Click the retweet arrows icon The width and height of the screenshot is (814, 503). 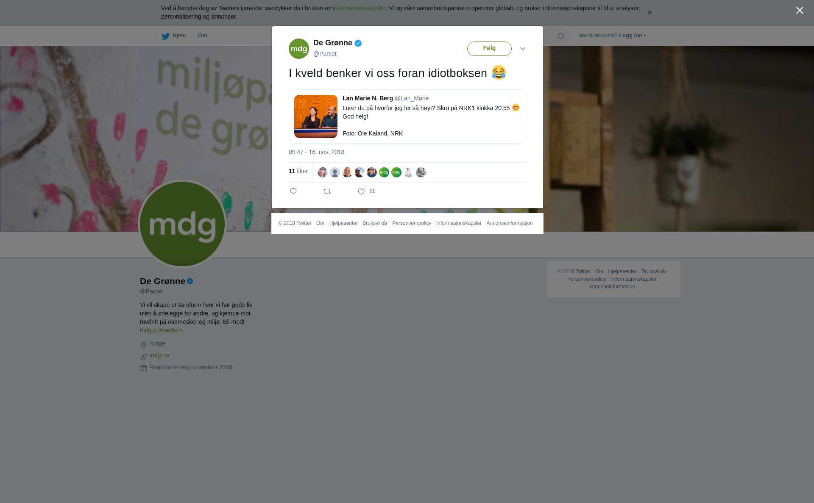pyautogui.click(x=327, y=191)
